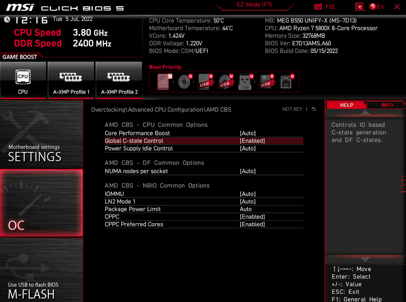Click the help panel scroll-down handle
The image size is (406, 302).
[x=365, y=259]
